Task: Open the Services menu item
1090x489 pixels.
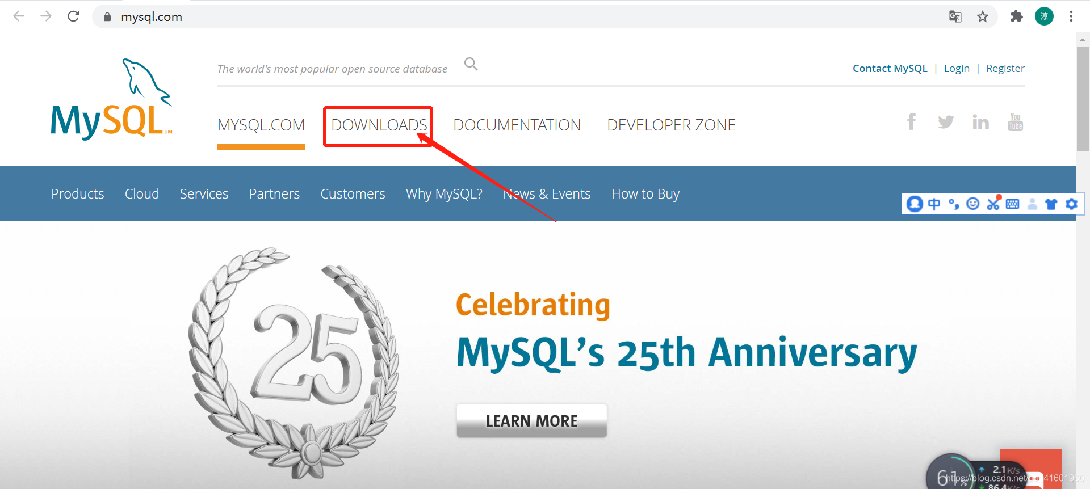Action: [x=204, y=194]
